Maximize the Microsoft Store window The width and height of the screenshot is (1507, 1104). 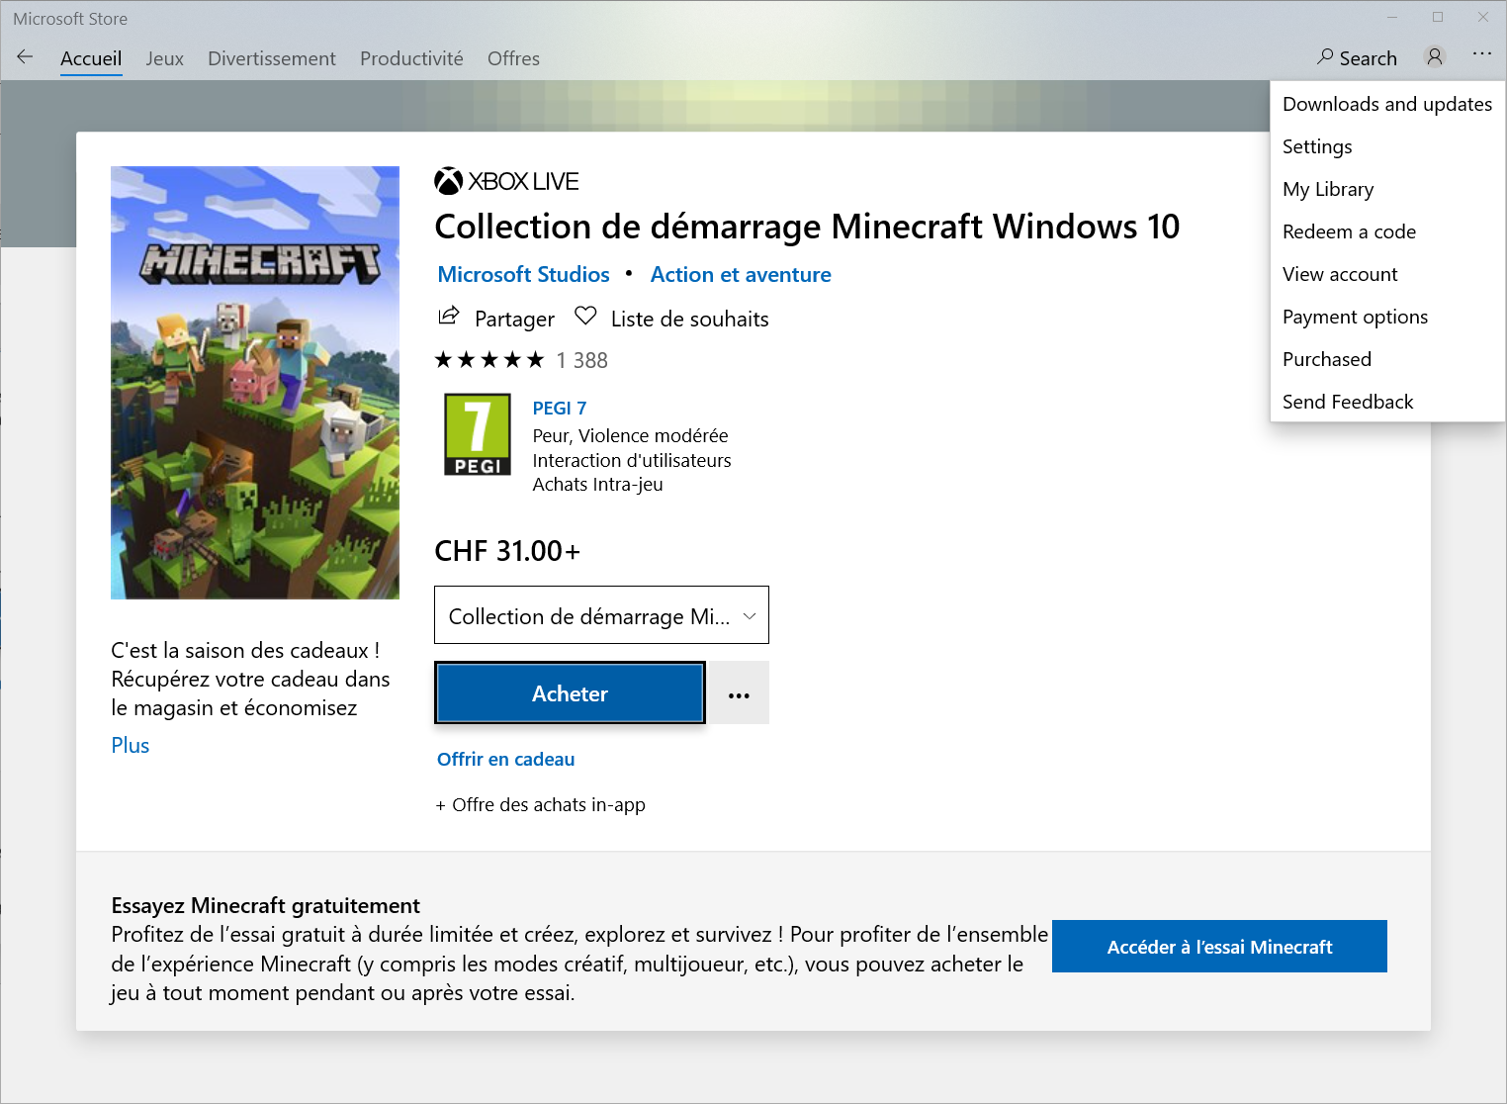[x=1438, y=17]
